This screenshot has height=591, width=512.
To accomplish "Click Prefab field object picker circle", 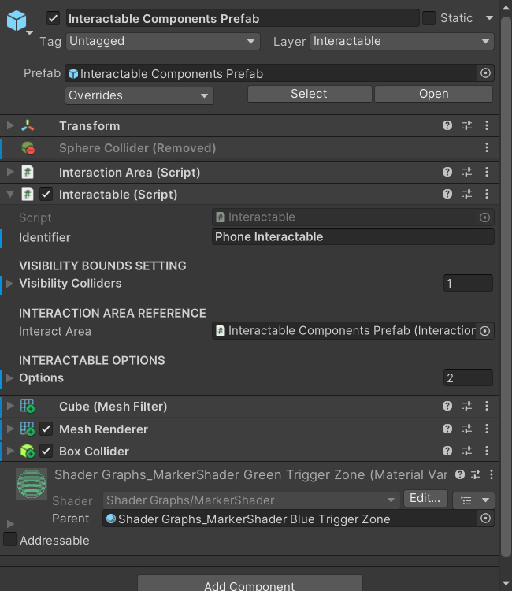I will click(486, 73).
